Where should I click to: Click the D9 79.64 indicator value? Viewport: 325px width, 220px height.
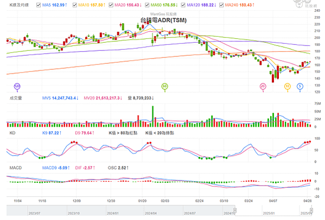point(85,133)
